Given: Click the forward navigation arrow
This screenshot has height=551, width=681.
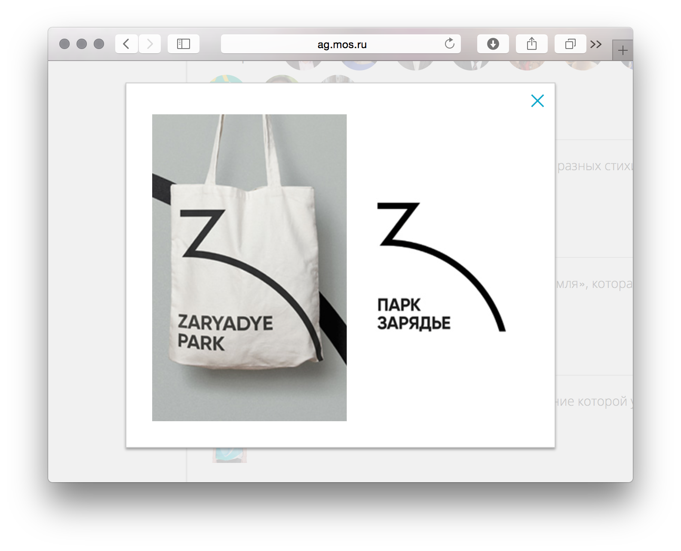Looking at the screenshot, I should (x=150, y=44).
